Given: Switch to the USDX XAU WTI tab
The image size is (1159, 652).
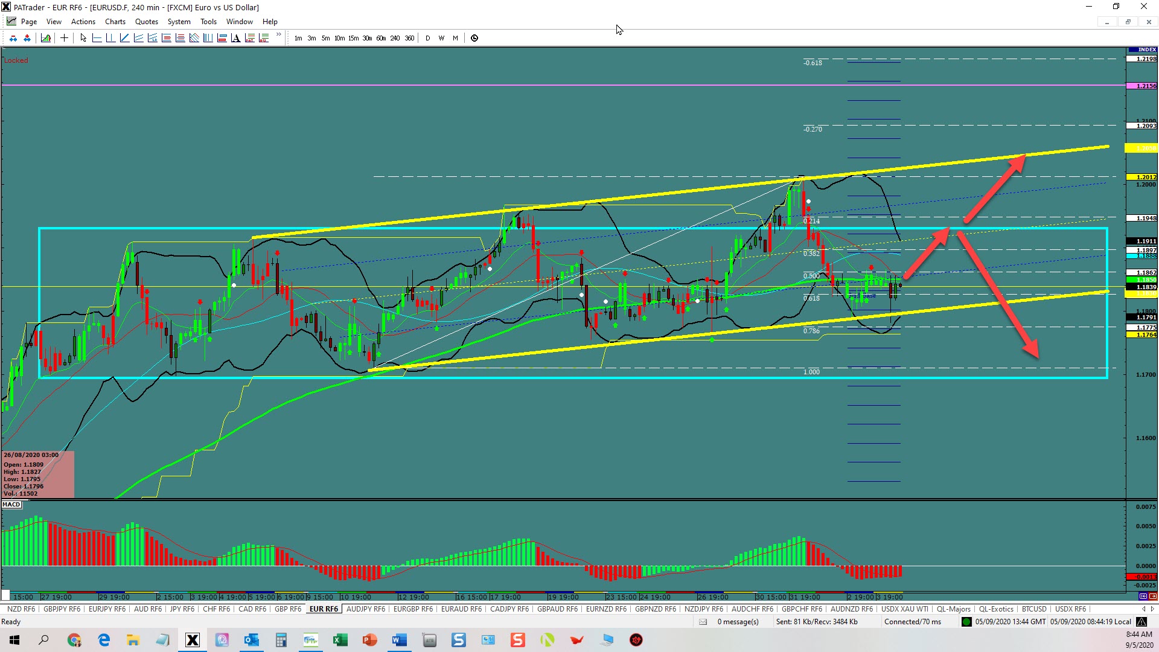Looking at the screenshot, I should [x=905, y=609].
